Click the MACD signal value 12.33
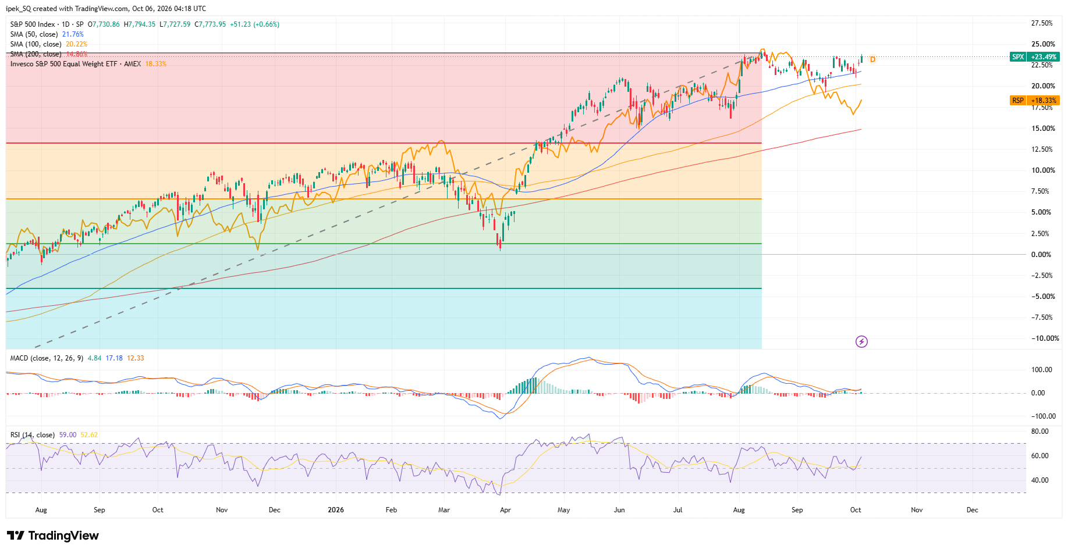1068x553 pixels. click(136, 358)
